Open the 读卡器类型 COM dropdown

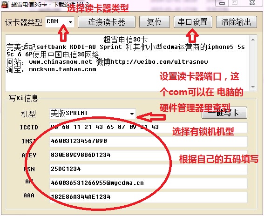[x=60, y=22]
